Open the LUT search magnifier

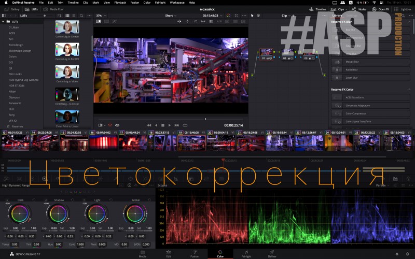(x=81, y=16)
